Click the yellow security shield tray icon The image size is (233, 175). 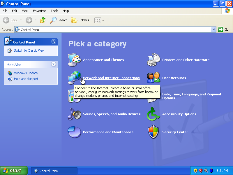click(x=195, y=171)
